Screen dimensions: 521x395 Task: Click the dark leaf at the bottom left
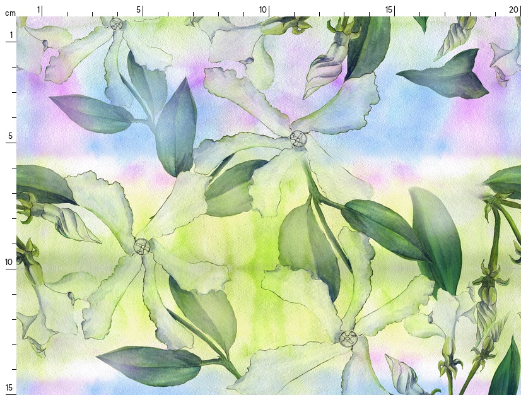pyautogui.click(x=150, y=365)
